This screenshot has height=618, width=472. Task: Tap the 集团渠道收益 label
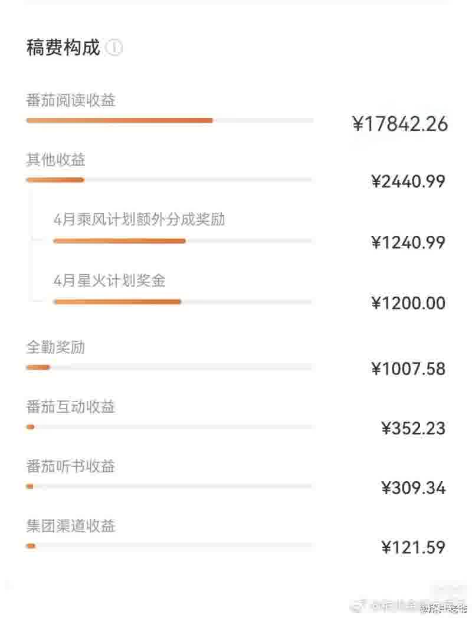click(71, 525)
